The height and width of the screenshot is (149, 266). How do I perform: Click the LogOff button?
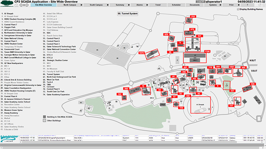(200, 2)
